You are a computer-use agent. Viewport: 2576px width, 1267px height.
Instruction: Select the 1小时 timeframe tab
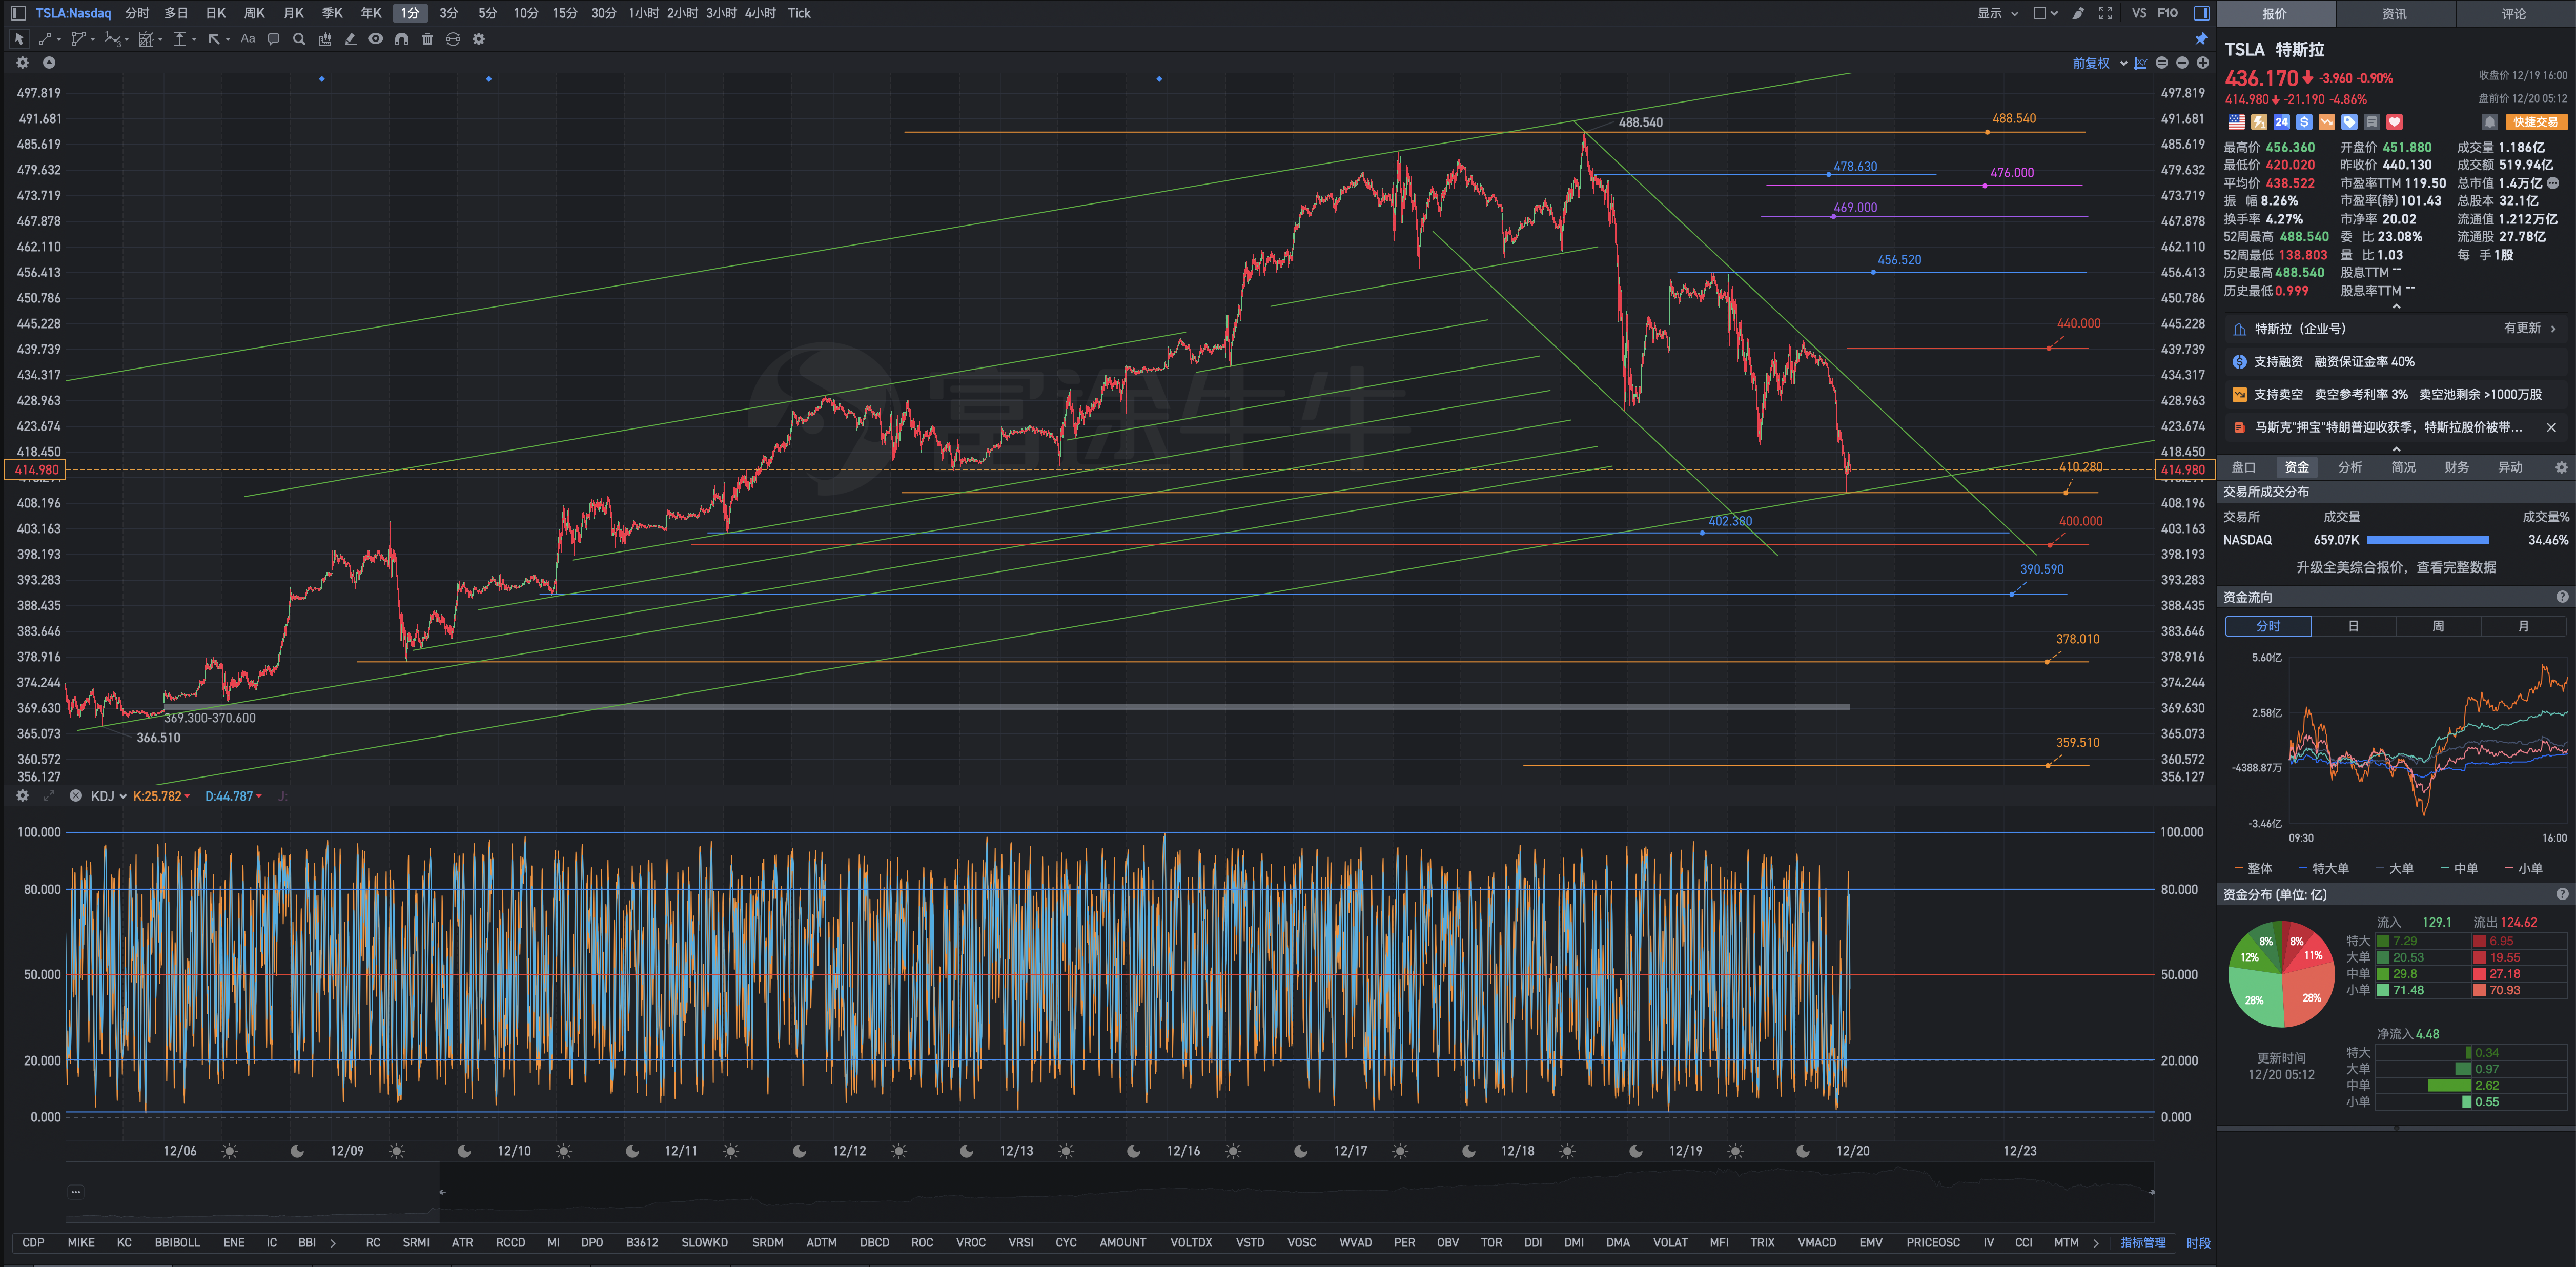pyautogui.click(x=643, y=13)
